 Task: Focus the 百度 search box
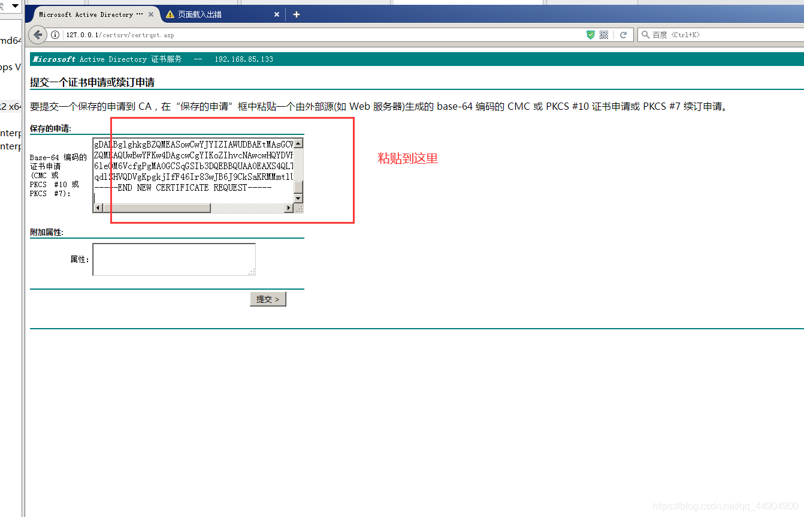(x=721, y=35)
